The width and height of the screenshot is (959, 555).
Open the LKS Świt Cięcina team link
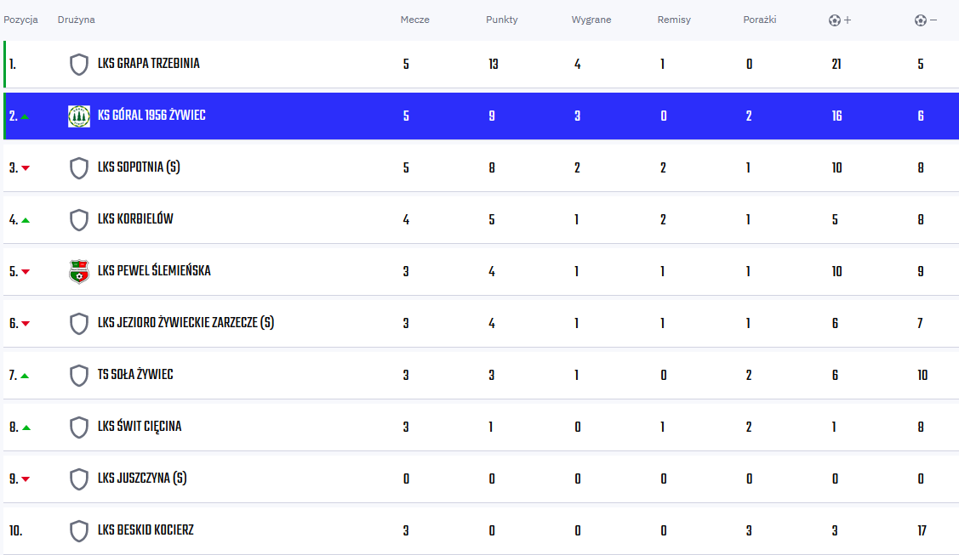click(140, 427)
